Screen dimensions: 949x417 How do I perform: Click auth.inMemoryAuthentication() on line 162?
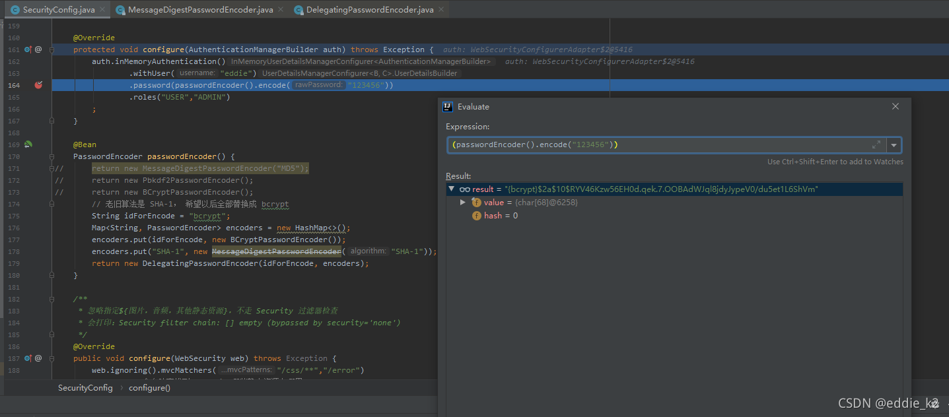[158, 61]
